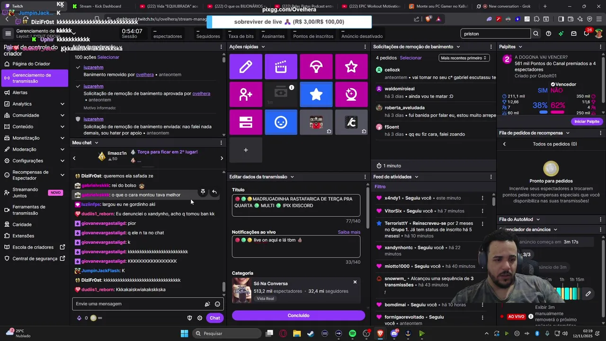606x341 pixels.
Task: Open Extensões in the sidebar
Action: point(34,236)
